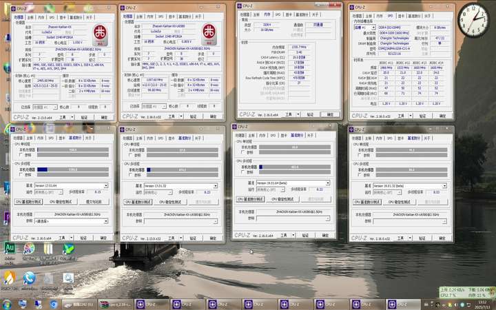Enable single-thread reference checkbox in Version 19.01.64 window
Viewport: 496px width, 310px height.
click(242, 152)
